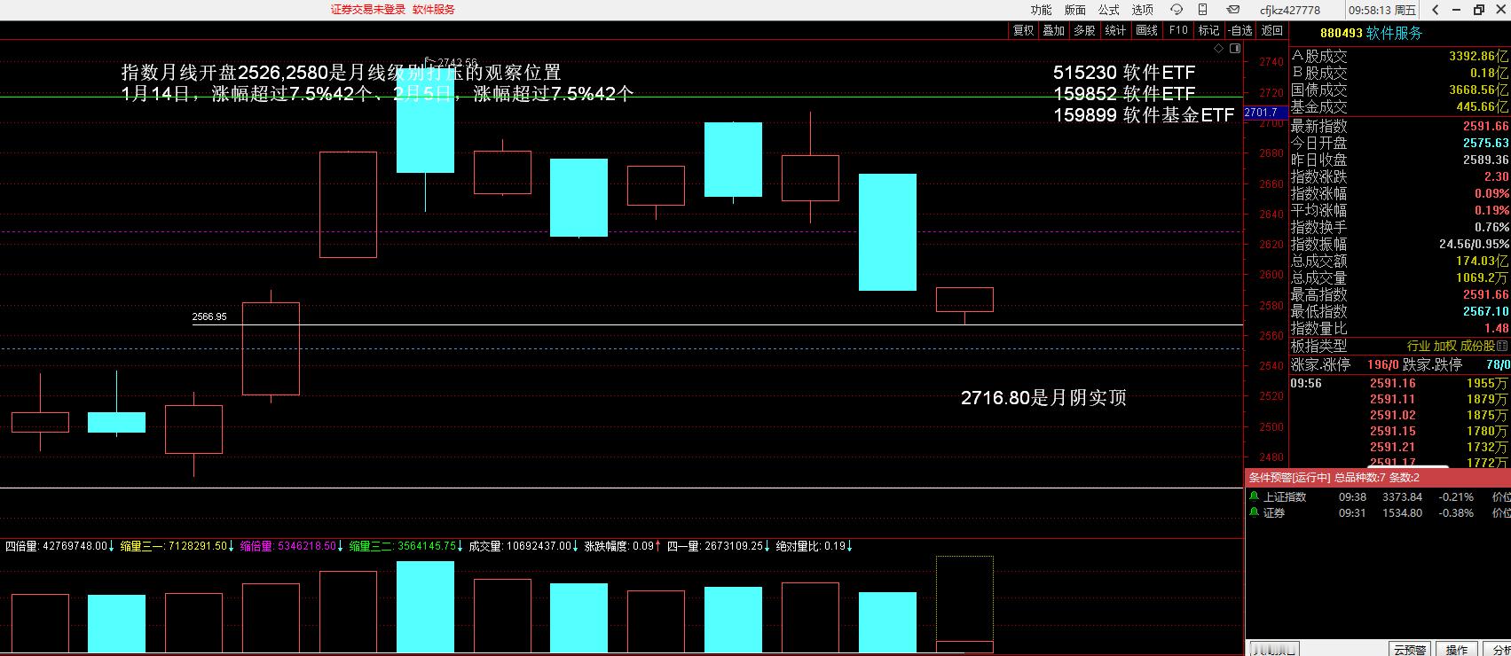Image resolution: width=1511 pixels, height=656 pixels.
Task: Click the 操作 button
Action: (1457, 649)
